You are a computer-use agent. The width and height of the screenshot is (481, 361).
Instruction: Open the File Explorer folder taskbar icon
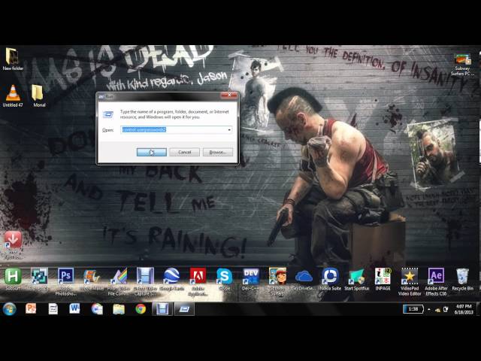tap(119, 309)
